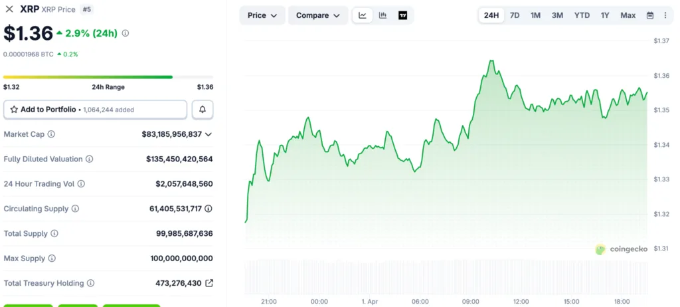Click the Add to Portfolio button
This screenshot has width=680, height=307.
coord(96,110)
